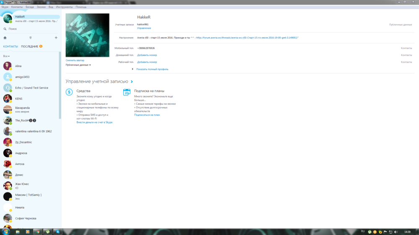Viewport: 419px width, 235px height.
Task: Click the dollar sign Средства icon
Action: 70,92
